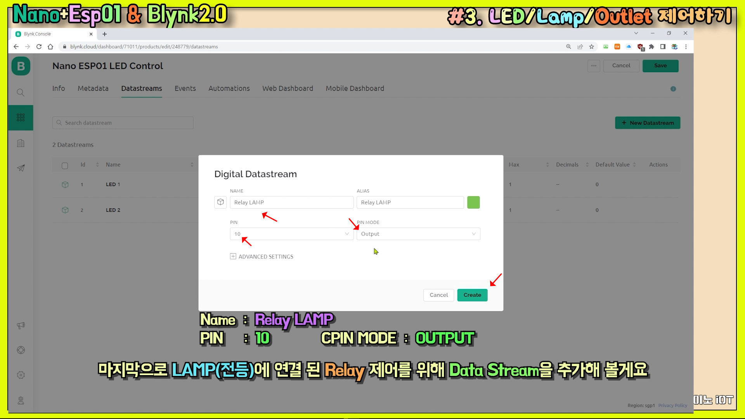Open the browser tab search chevron
Viewport: 745px width, 419px height.
click(x=636, y=33)
